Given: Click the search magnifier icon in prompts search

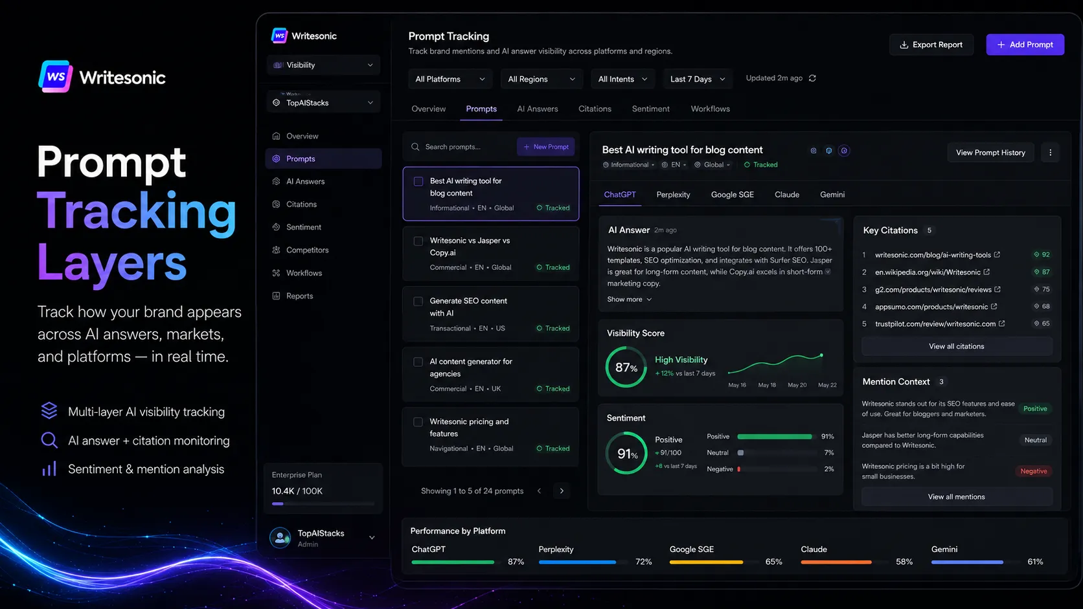Looking at the screenshot, I should (415, 147).
